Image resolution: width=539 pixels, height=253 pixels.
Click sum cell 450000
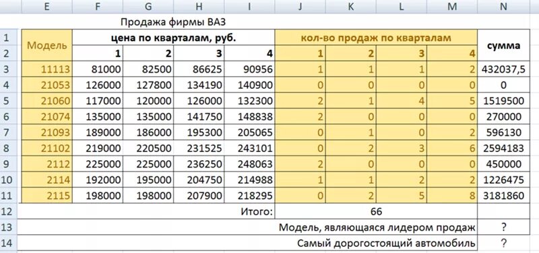pos(503,164)
